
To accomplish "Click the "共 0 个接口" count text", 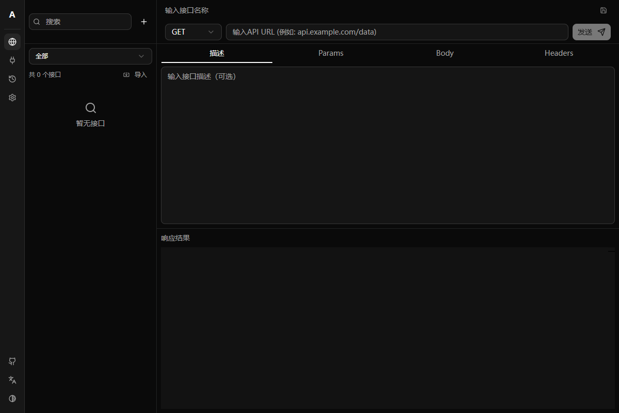I will click(45, 75).
